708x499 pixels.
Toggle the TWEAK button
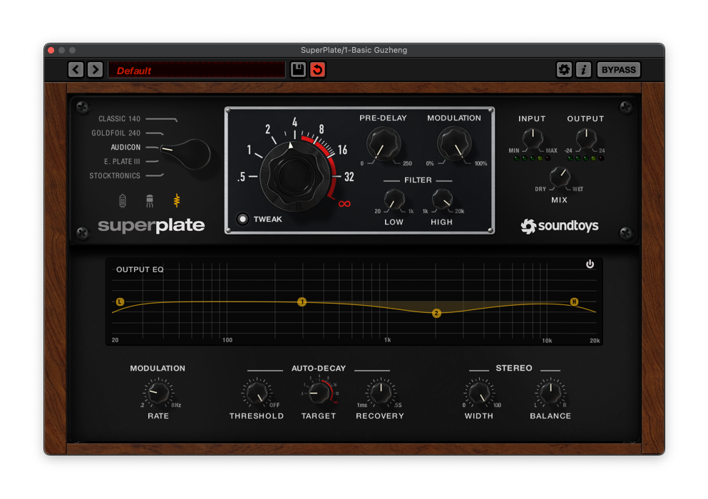(242, 219)
